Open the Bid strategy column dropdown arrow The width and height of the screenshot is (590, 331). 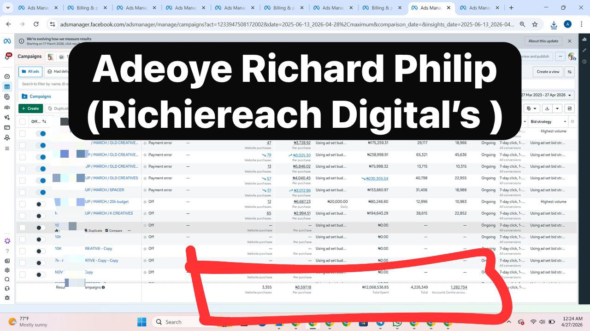[565, 121]
